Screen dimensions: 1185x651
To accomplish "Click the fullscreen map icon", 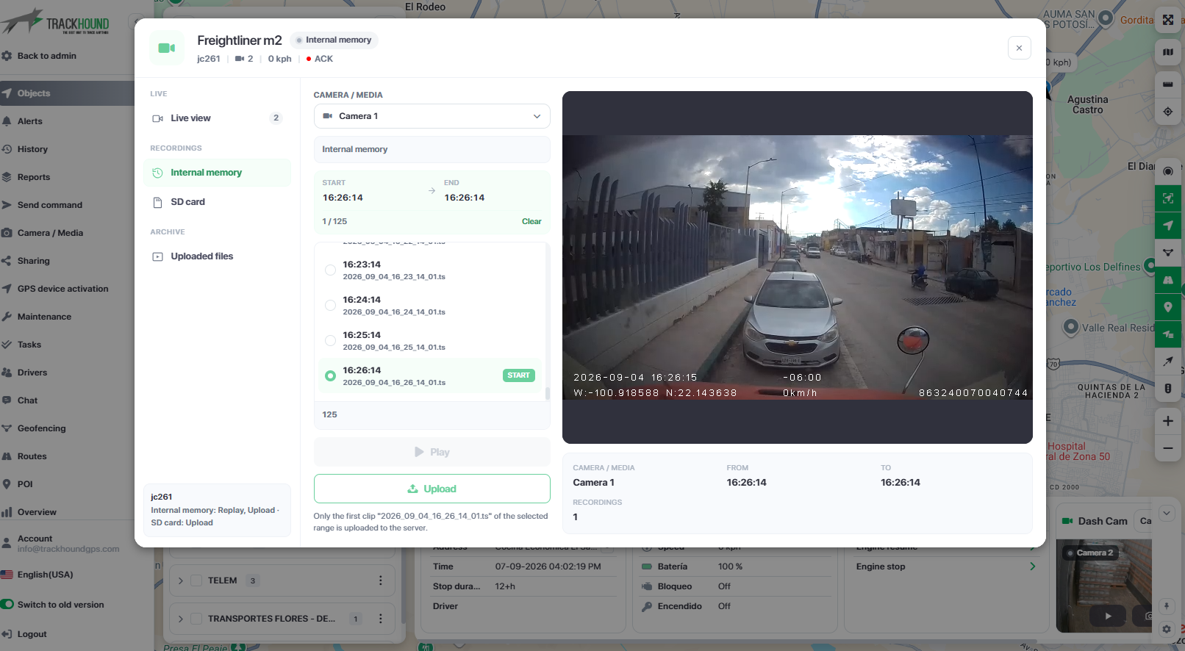I will 1168,20.
